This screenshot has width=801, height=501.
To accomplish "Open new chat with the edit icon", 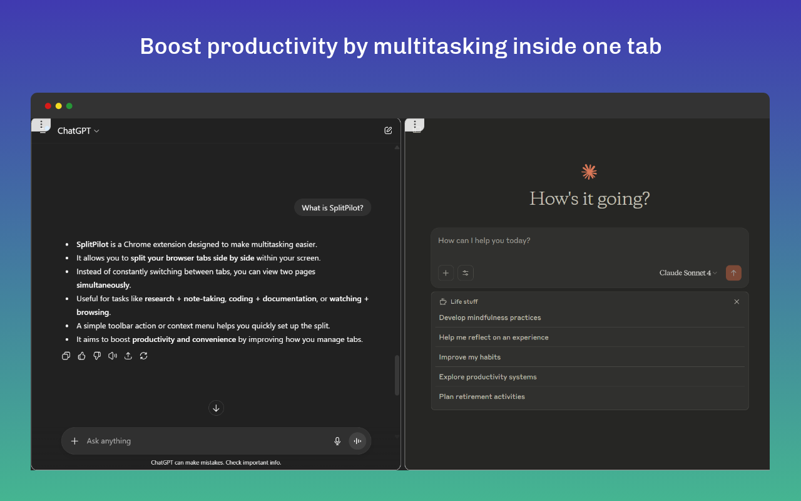I will point(388,131).
